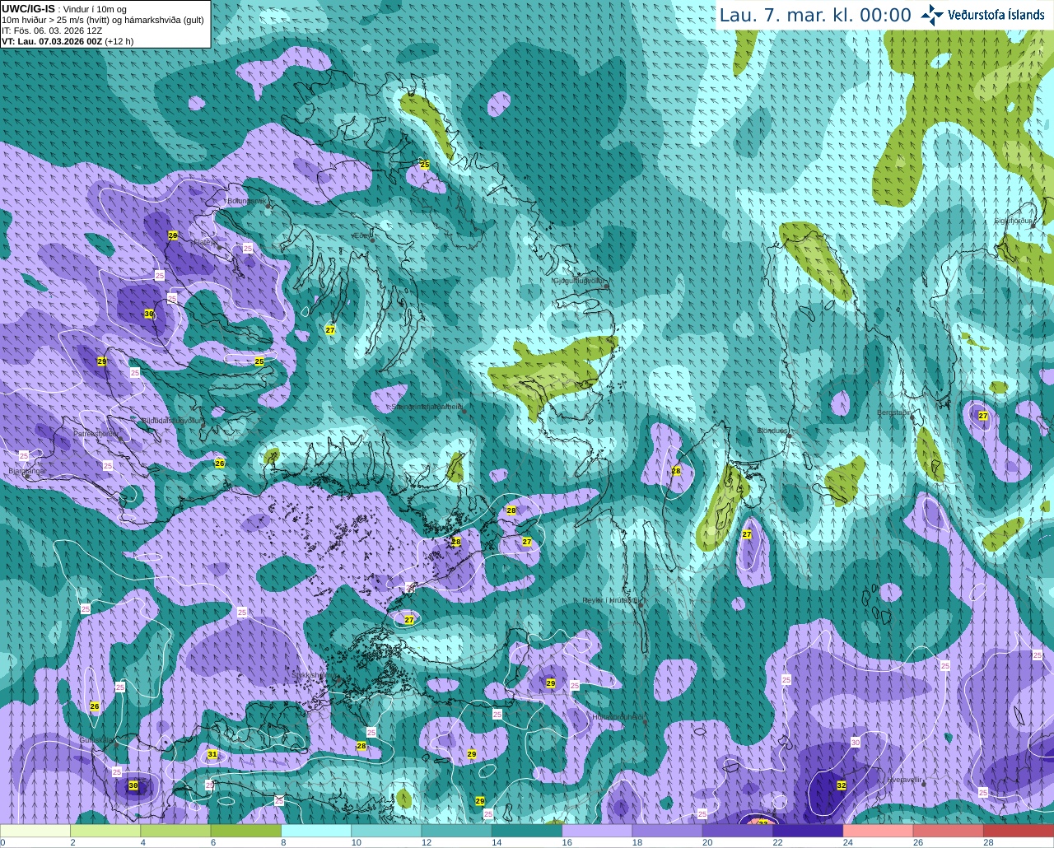Select the 14–16 m/s legend swatch
The width and height of the screenshot is (1054, 848).
pyautogui.click(x=527, y=831)
